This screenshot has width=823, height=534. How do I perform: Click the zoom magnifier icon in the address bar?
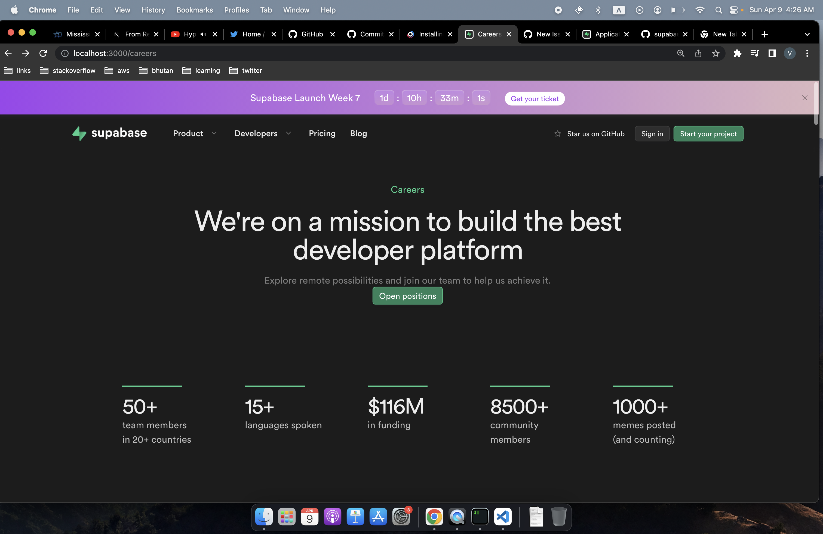tap(681, 54)
